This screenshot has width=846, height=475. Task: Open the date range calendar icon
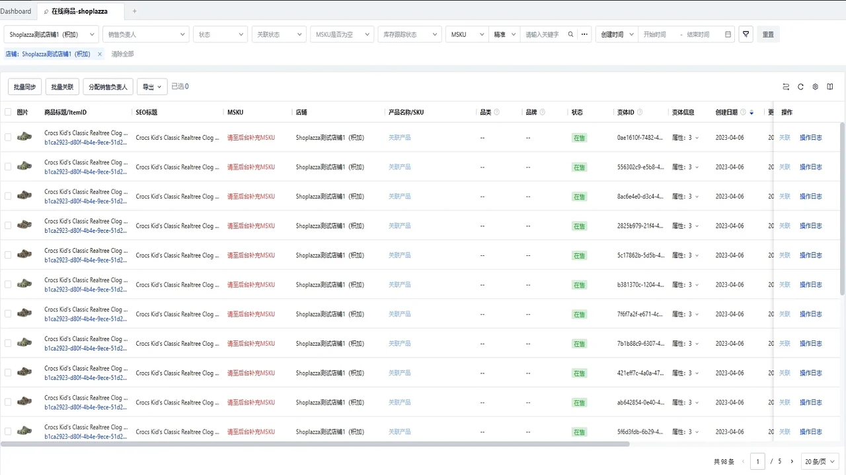[728, 34]
